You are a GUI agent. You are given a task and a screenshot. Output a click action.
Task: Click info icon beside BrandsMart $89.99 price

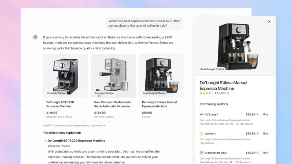tap(257, 153)
